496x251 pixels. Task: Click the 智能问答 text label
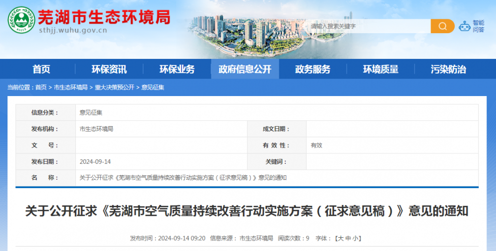coord(478,26)
